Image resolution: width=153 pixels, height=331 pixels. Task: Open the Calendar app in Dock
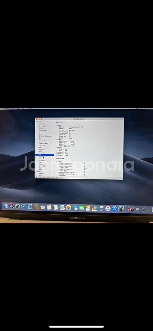[43, 207]
